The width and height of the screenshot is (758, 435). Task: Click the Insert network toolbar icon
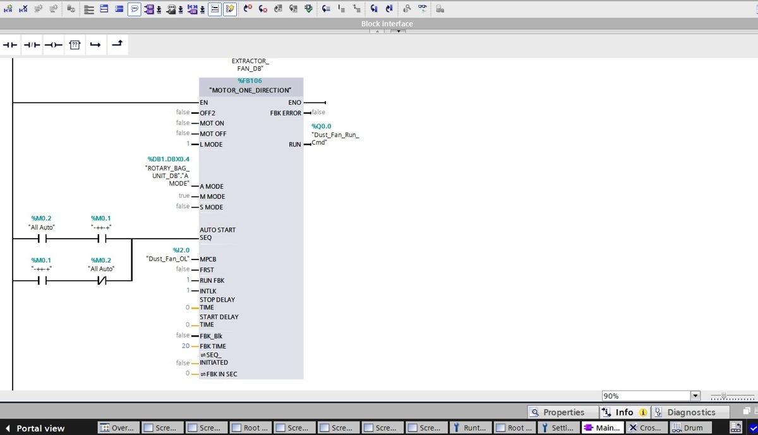[x=8, y=9]
